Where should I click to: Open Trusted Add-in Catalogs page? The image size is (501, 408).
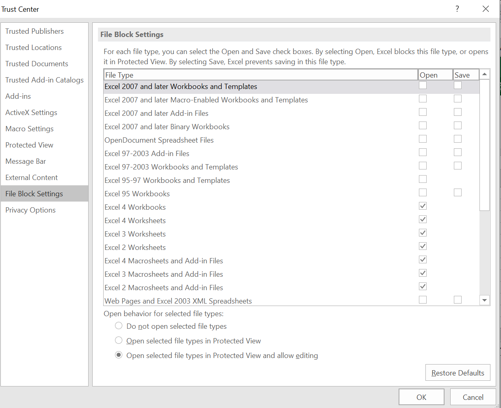coord(44,80)
